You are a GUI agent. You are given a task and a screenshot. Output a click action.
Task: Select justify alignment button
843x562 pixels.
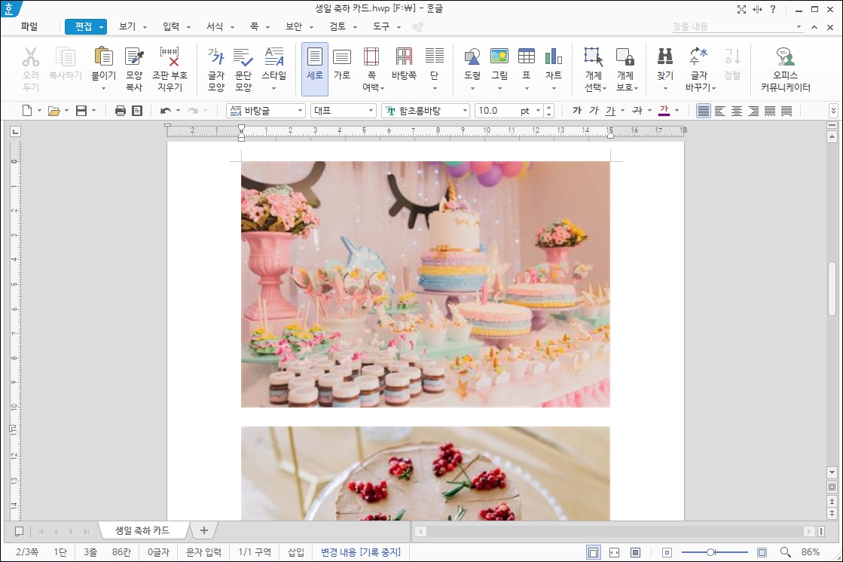[703, 111]
